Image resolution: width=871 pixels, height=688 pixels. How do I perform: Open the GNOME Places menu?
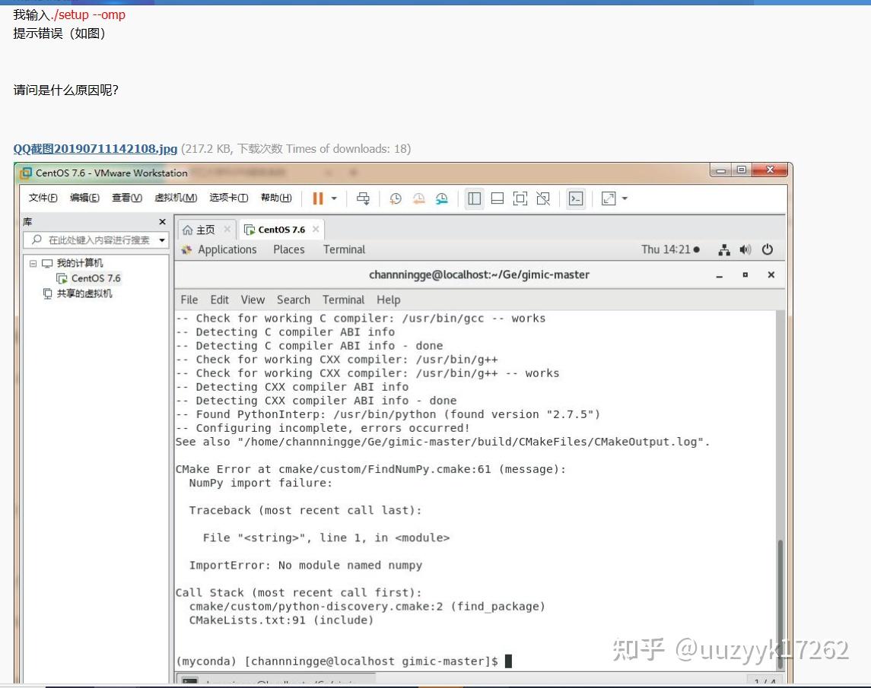[289, 250]
